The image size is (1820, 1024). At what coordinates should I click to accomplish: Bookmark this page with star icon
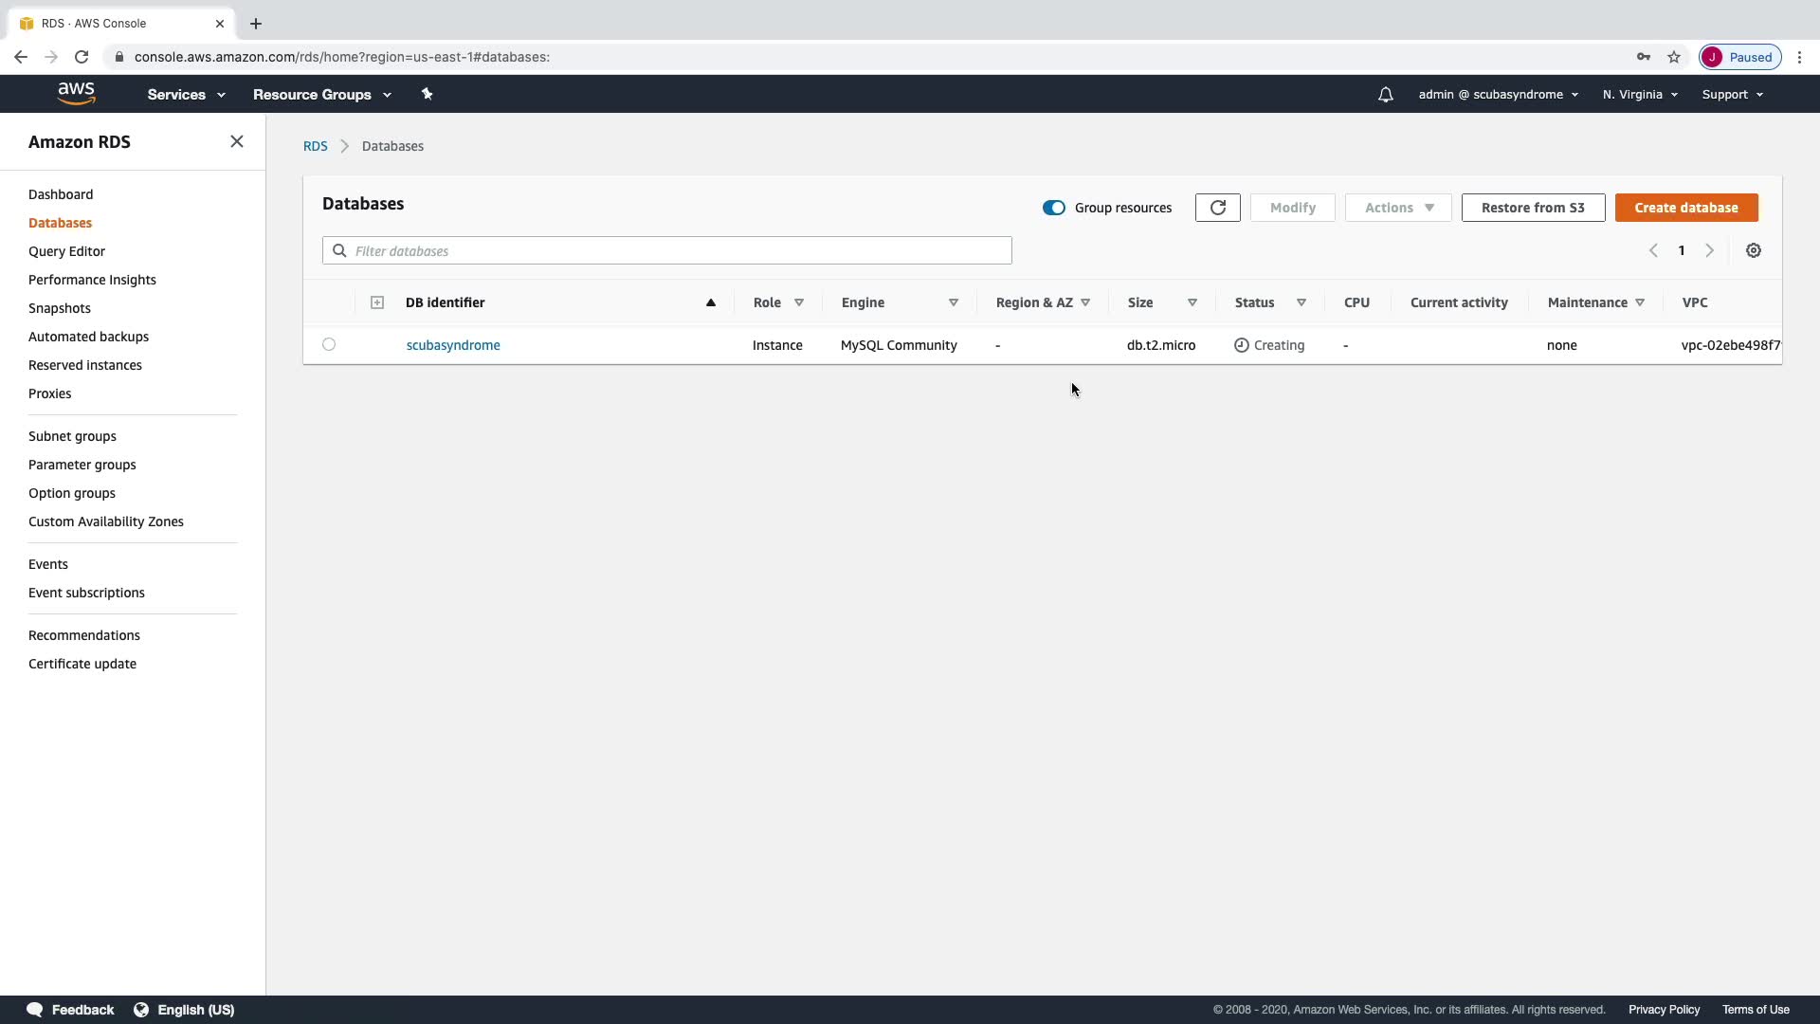[x=1674, y=57]
